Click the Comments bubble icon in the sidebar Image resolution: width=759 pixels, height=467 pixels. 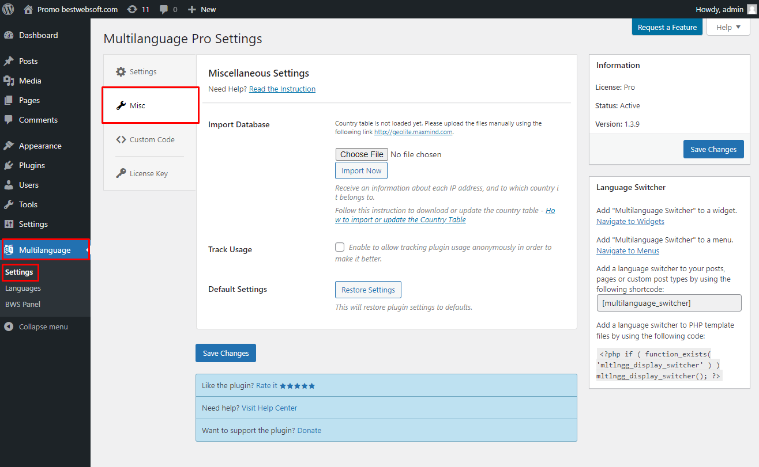[9, 120]
